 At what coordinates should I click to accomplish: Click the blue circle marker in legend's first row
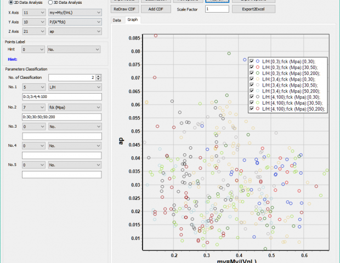click(258, 61)
